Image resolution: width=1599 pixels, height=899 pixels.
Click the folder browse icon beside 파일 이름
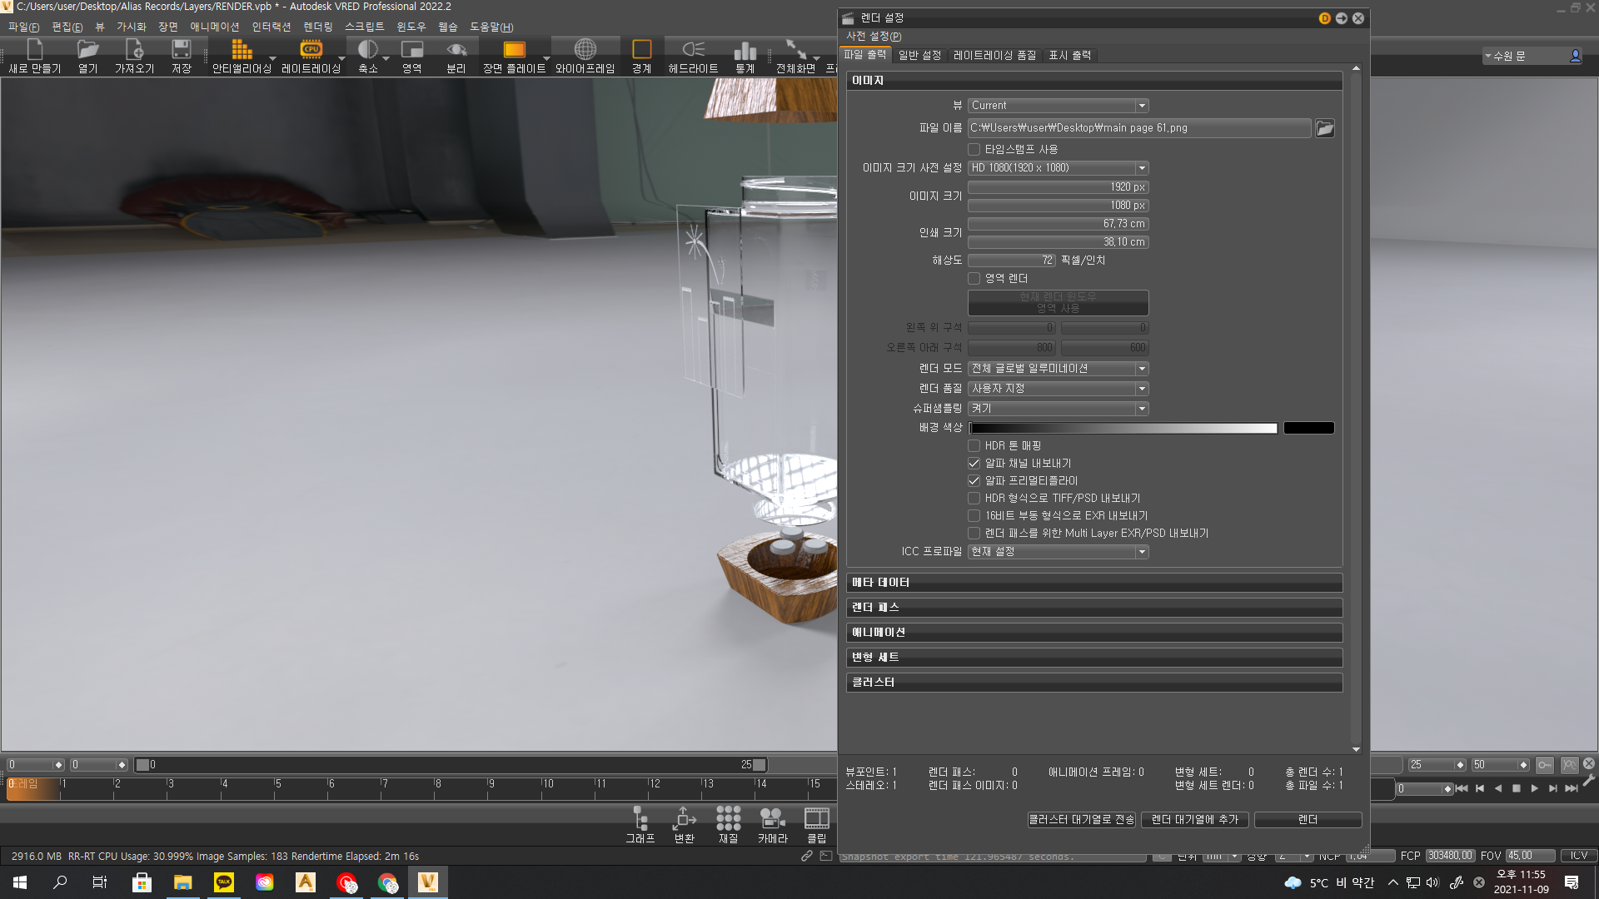click(1324, 127)
